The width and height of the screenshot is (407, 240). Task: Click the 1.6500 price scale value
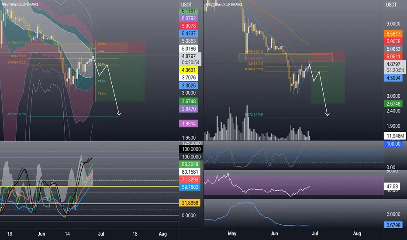click(189, 138)
